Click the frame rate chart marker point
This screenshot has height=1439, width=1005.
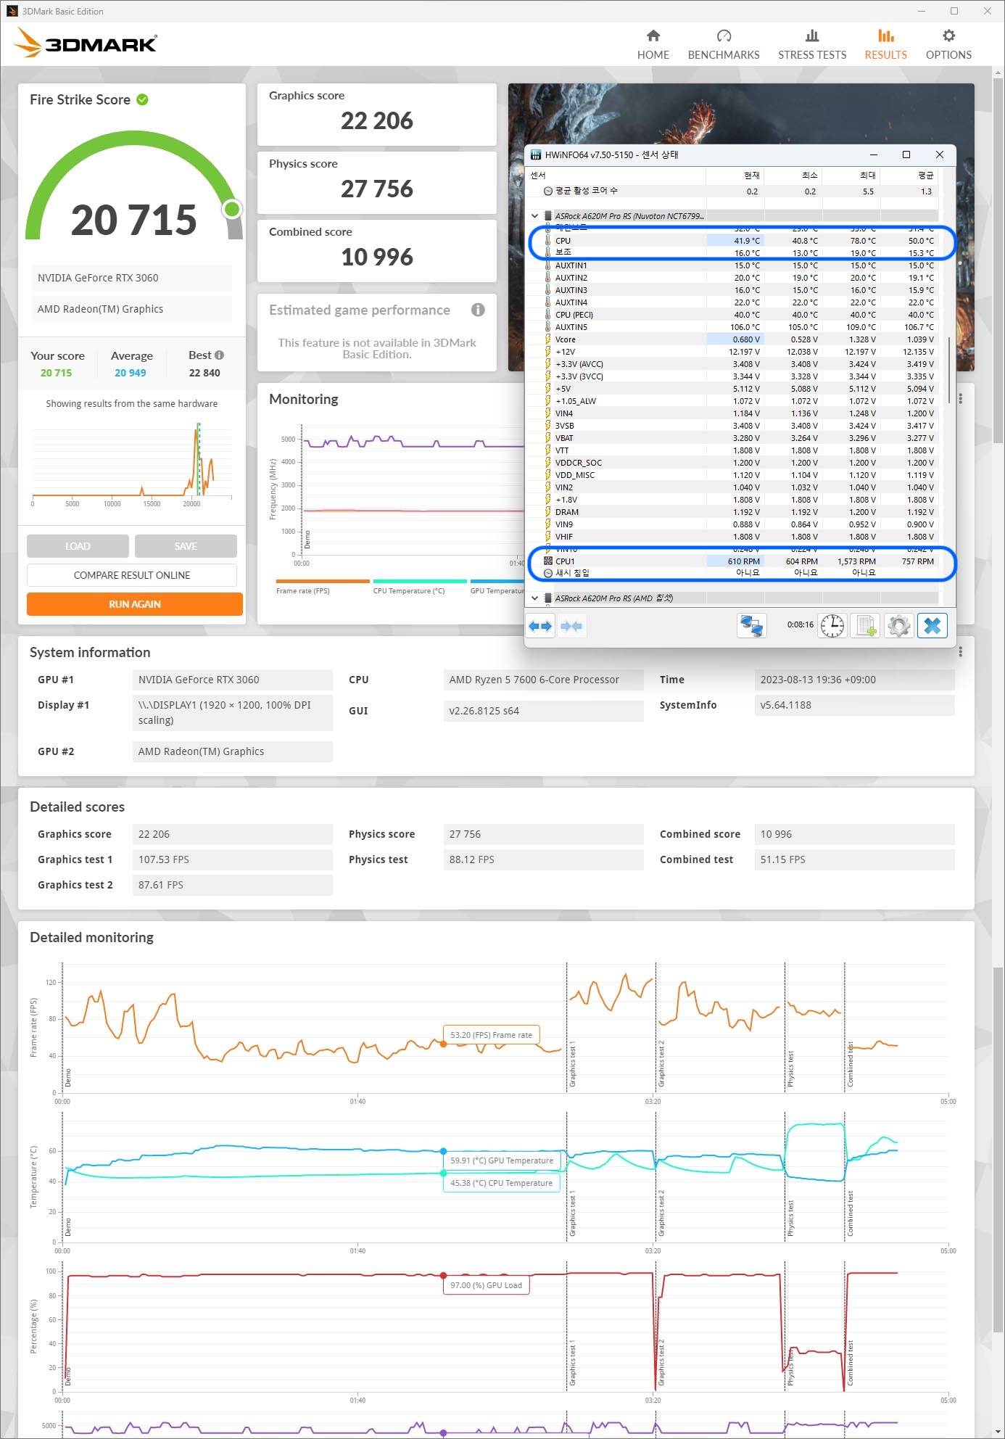click(x=443, y=1044)
